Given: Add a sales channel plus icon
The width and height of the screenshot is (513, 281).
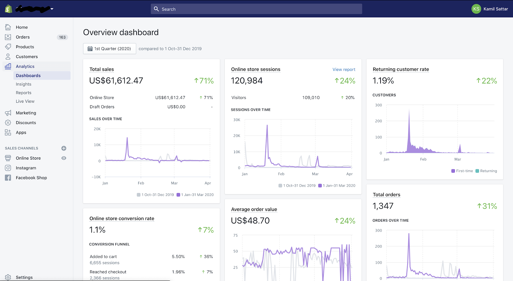Looking at the screenshot, I should click(x=64, y=148).
